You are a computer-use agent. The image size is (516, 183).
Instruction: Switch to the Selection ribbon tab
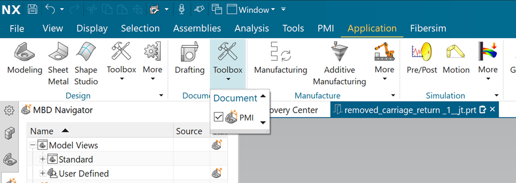[x=140, y=29]
